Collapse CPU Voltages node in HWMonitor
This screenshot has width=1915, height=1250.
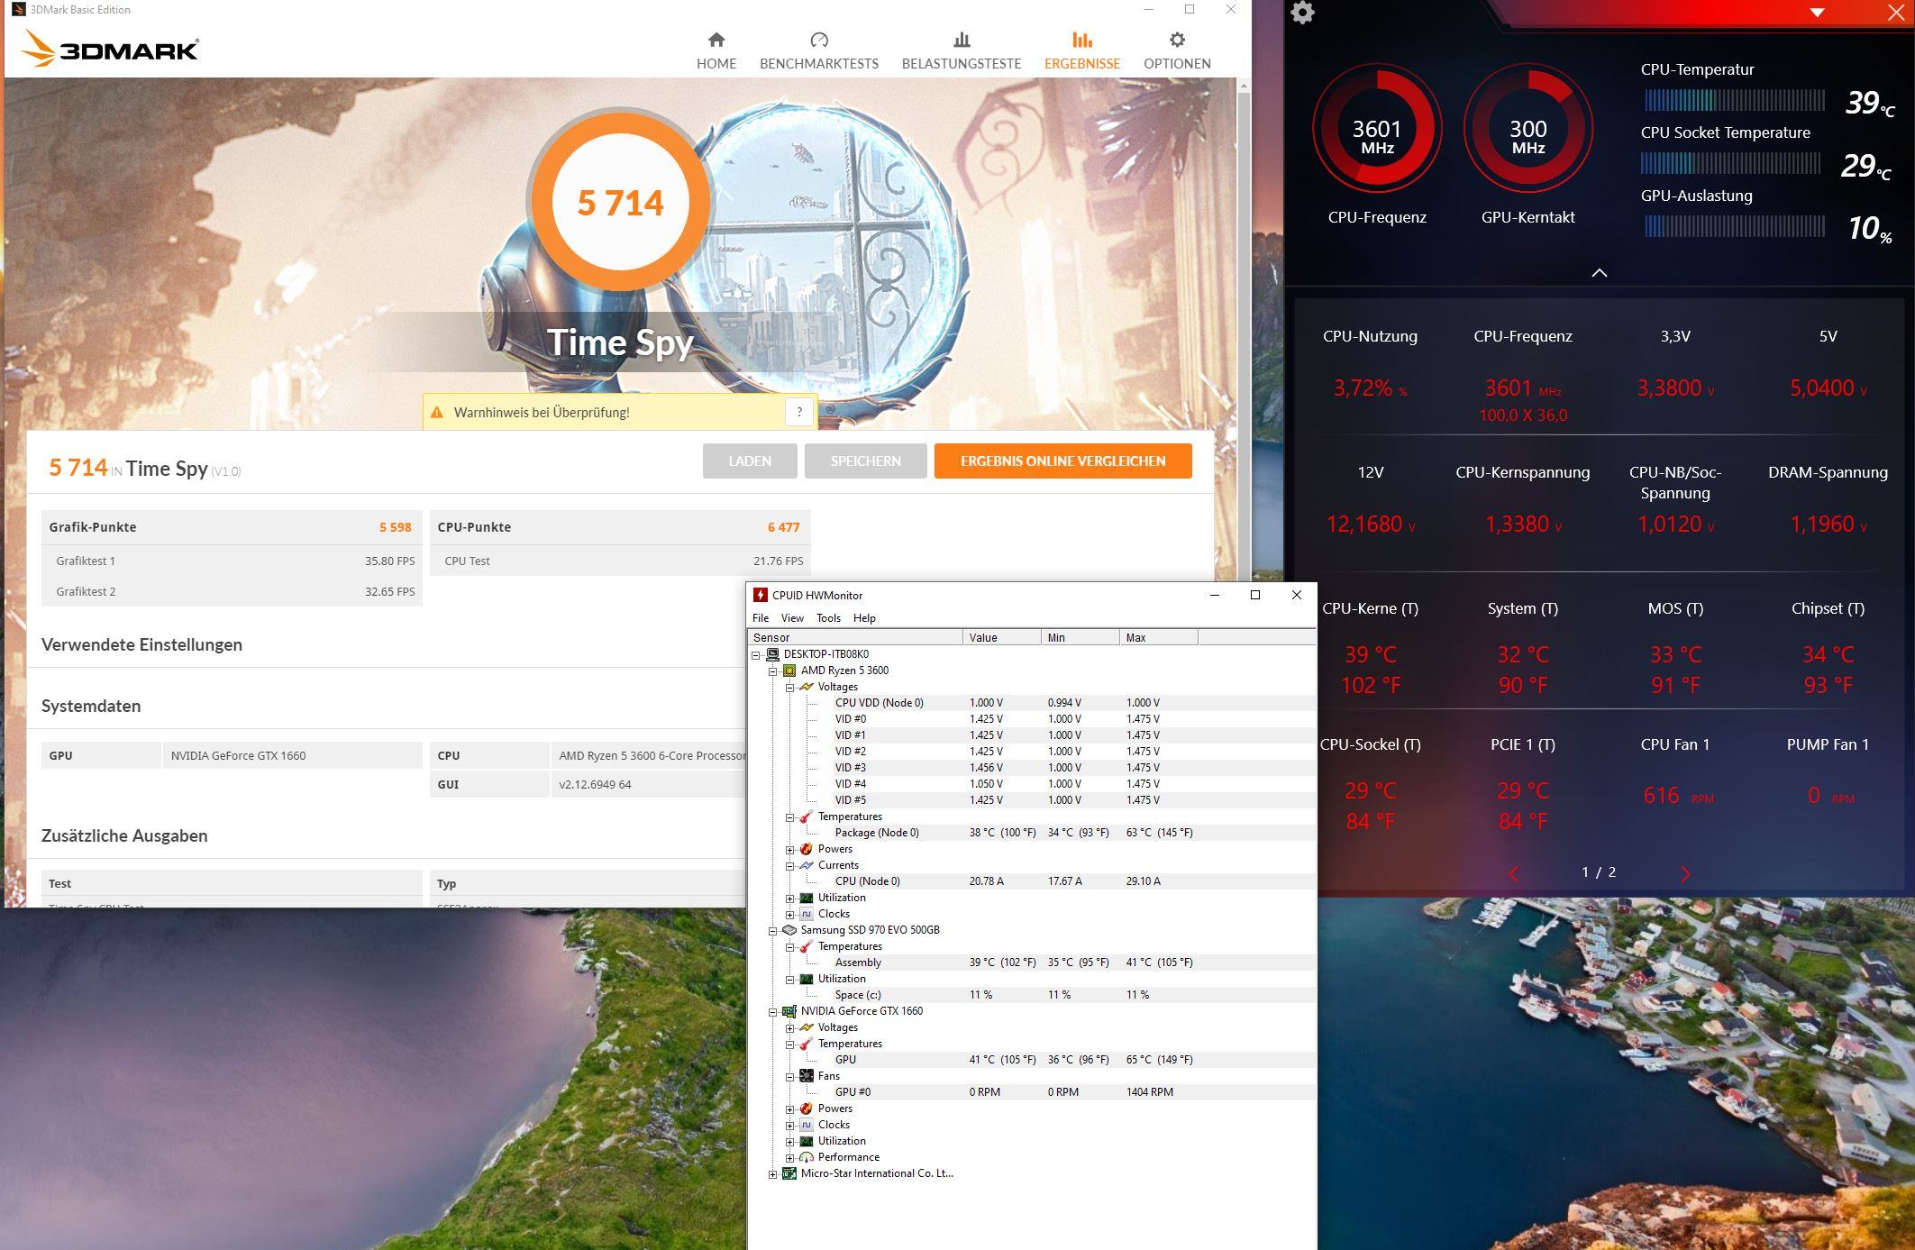[789, 688]
